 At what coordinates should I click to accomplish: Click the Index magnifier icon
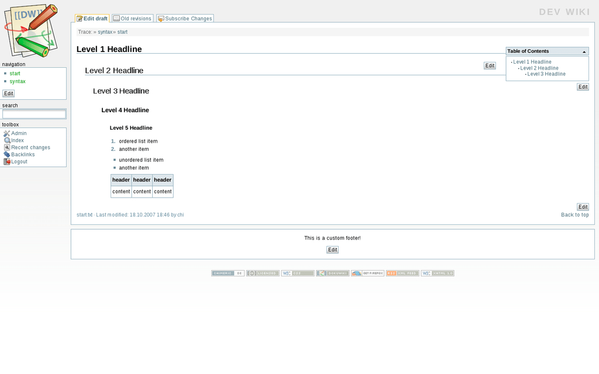6,140
